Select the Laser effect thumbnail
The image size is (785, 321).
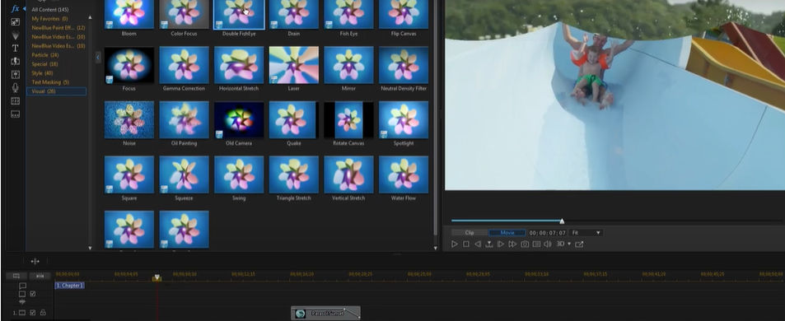[294, 64]
